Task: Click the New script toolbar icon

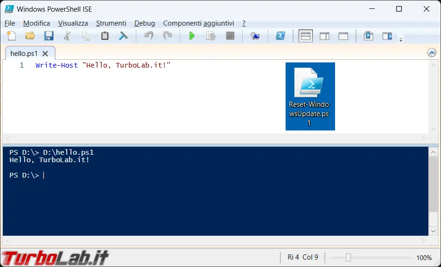Action: click(x=11, y=36)
